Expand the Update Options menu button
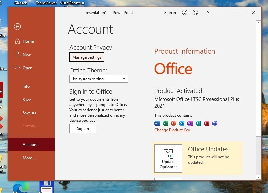The image size is (268, 193). click(168, 159)
